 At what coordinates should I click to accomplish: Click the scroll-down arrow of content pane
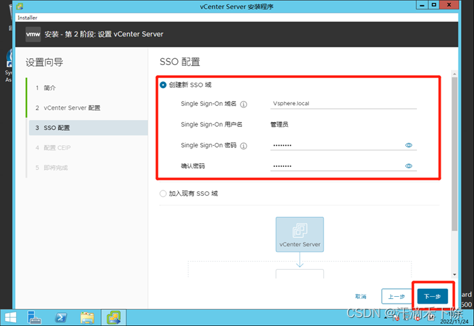pyautogui.click(x=454, y=274)
